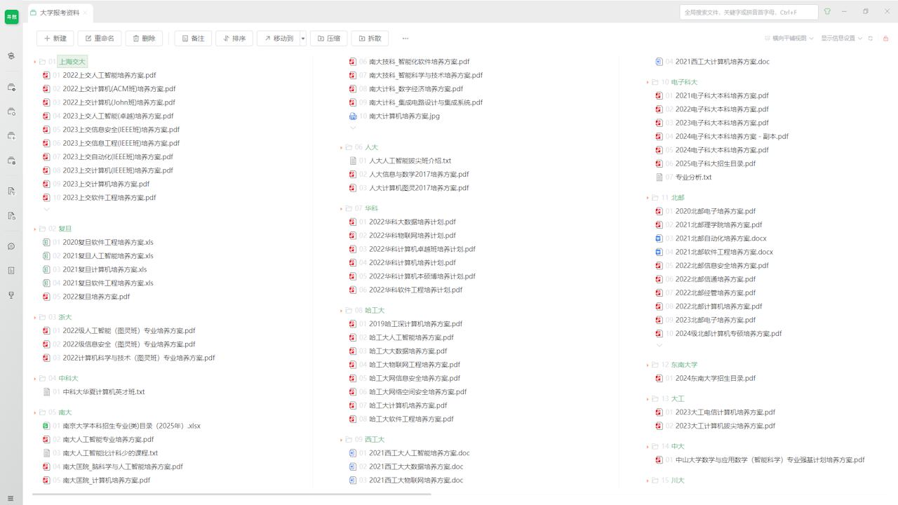Open the 横向平铺视图 view mode dropdown

coord(789,39)
